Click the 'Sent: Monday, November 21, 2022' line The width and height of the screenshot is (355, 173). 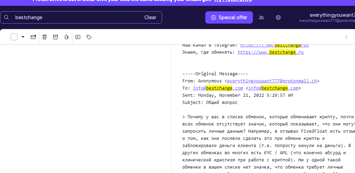(x=237, y=95)
